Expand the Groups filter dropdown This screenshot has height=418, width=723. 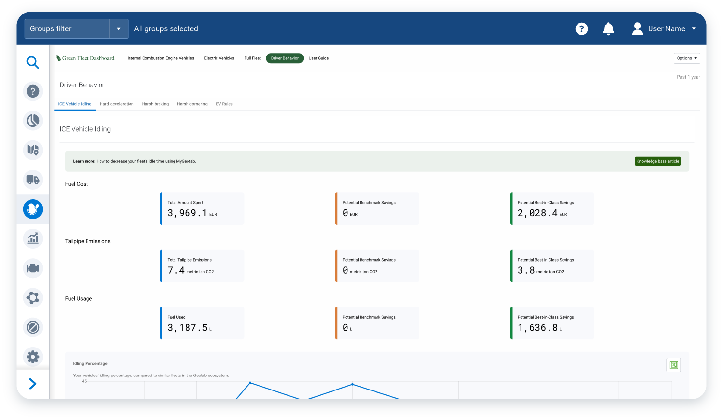tap(118, 28)
